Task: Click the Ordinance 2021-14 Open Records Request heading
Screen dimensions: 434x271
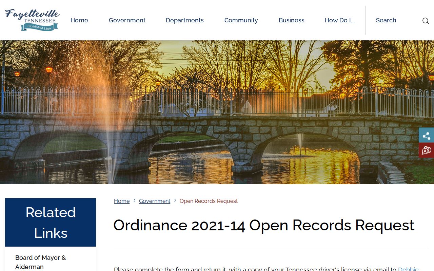Action: pyautogui.click(x=264, y=225)
